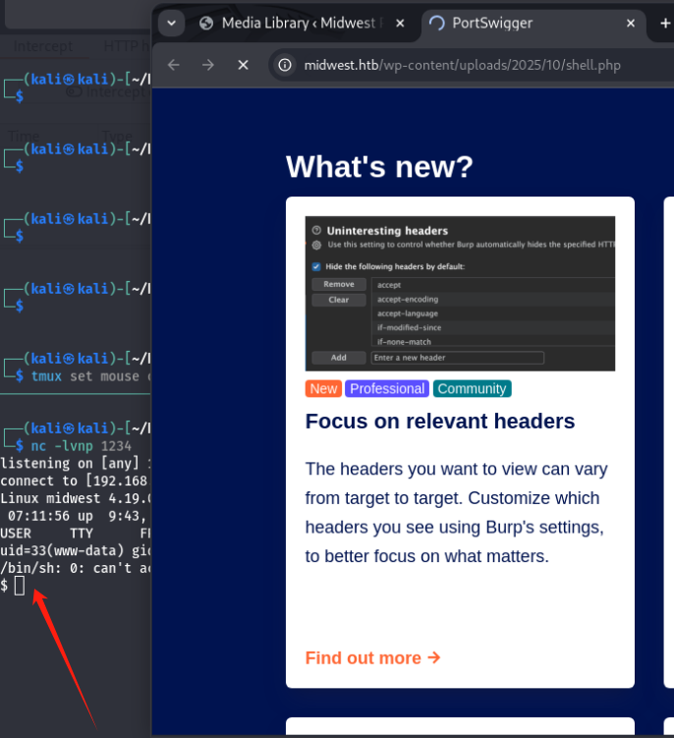The height and width of the screenshot is (738, 674).
Task: Open 'Focus on relevant headers' article title
Action: coord(440,422)
